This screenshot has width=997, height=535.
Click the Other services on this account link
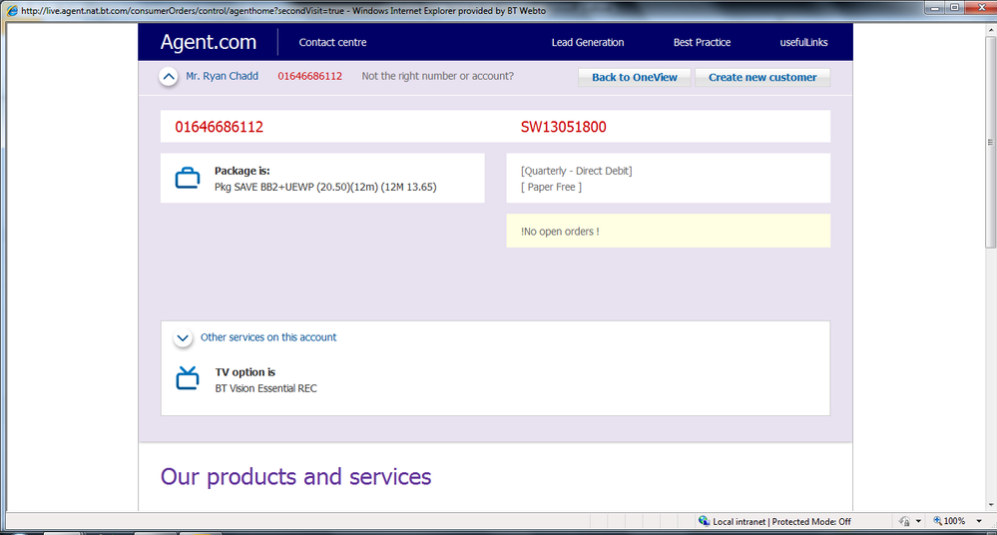pyautogui.click(x=268, y=337)
